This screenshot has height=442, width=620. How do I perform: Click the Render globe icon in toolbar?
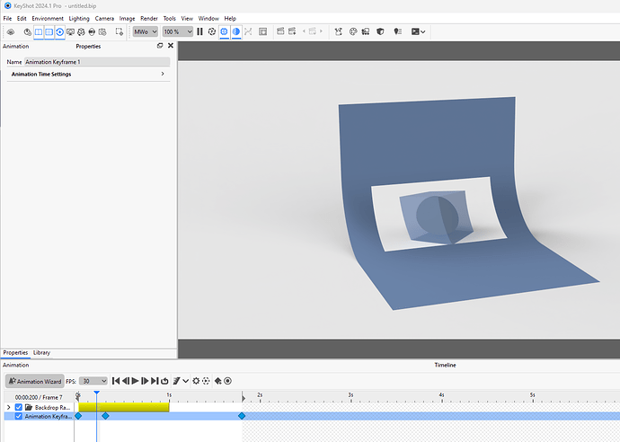[x=92, y=31]
